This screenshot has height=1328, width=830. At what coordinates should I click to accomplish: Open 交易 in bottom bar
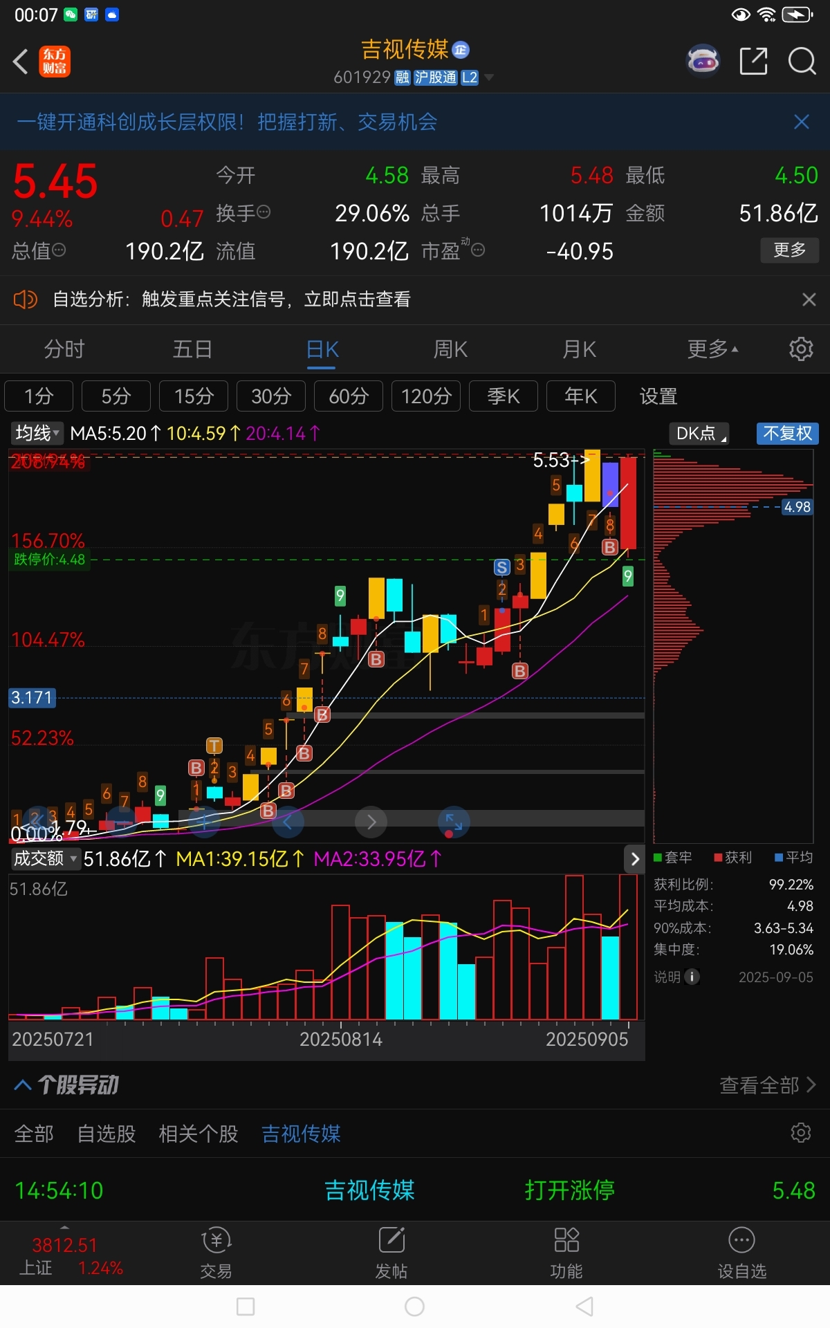(x=216, y=1254)
